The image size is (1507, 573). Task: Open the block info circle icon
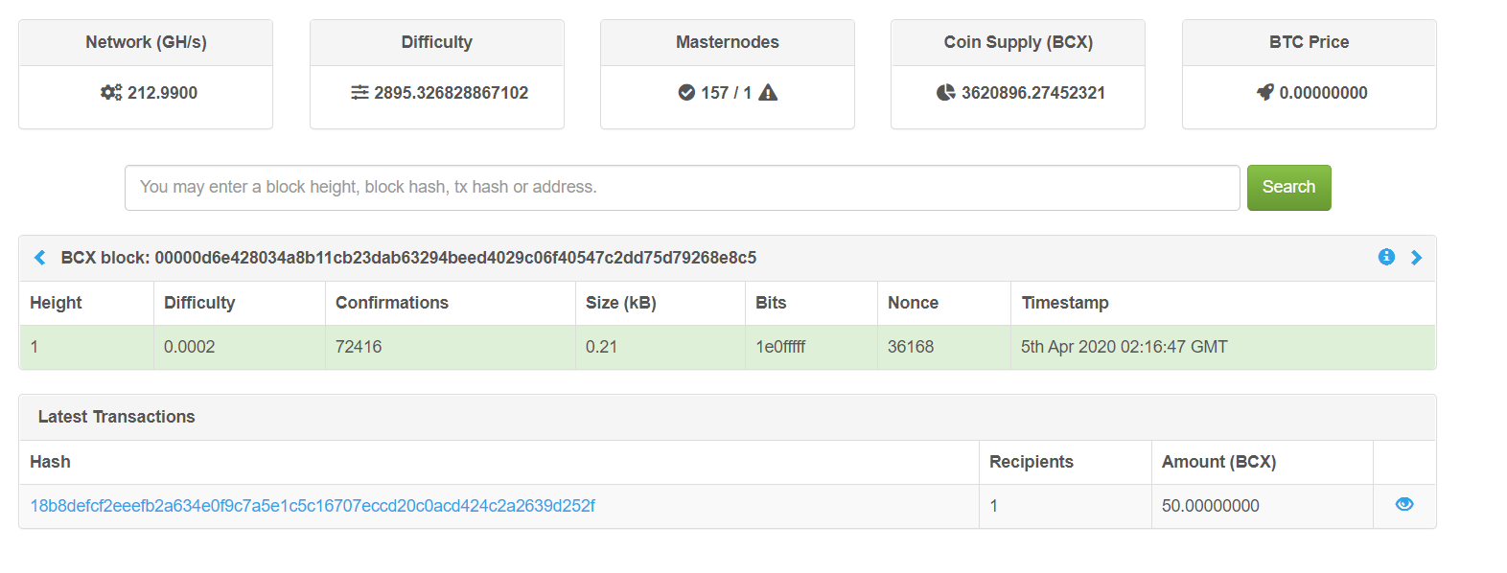coord(1386,257)
